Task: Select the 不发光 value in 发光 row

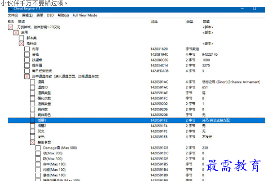Action: point(207,137)
